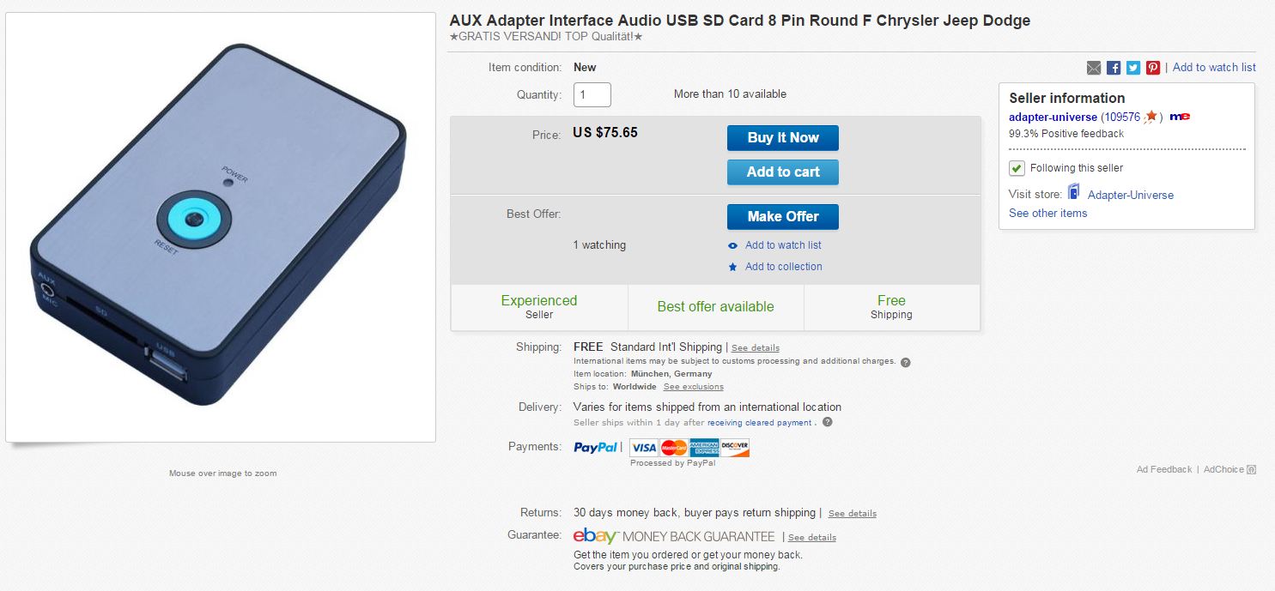Image resolution: width=1275 pixels, height=591 pixels.
Task: Uncheck the Following this seller checkbox
Action: 1017,168
